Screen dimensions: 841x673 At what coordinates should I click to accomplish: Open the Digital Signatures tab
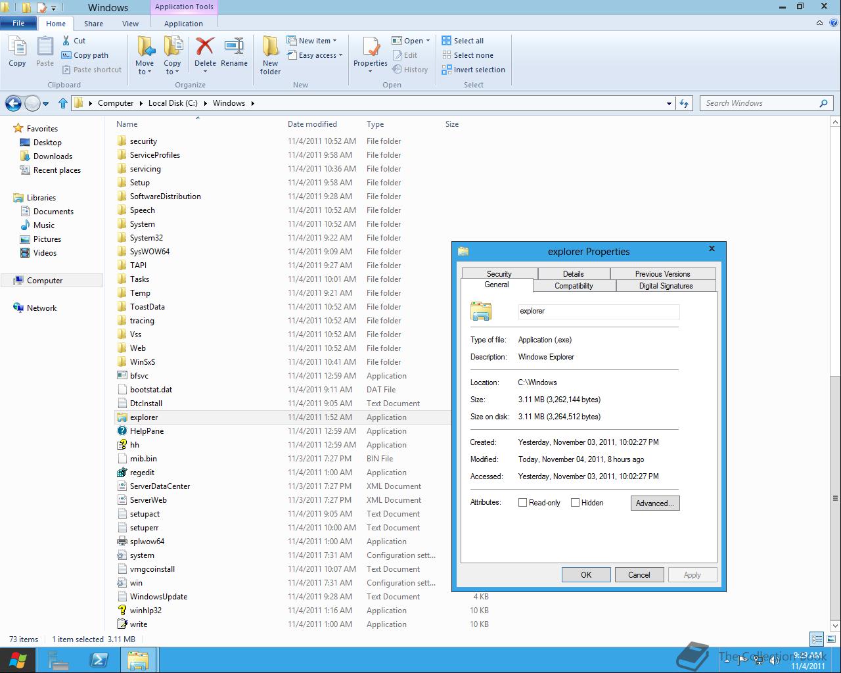coord(666,286)
